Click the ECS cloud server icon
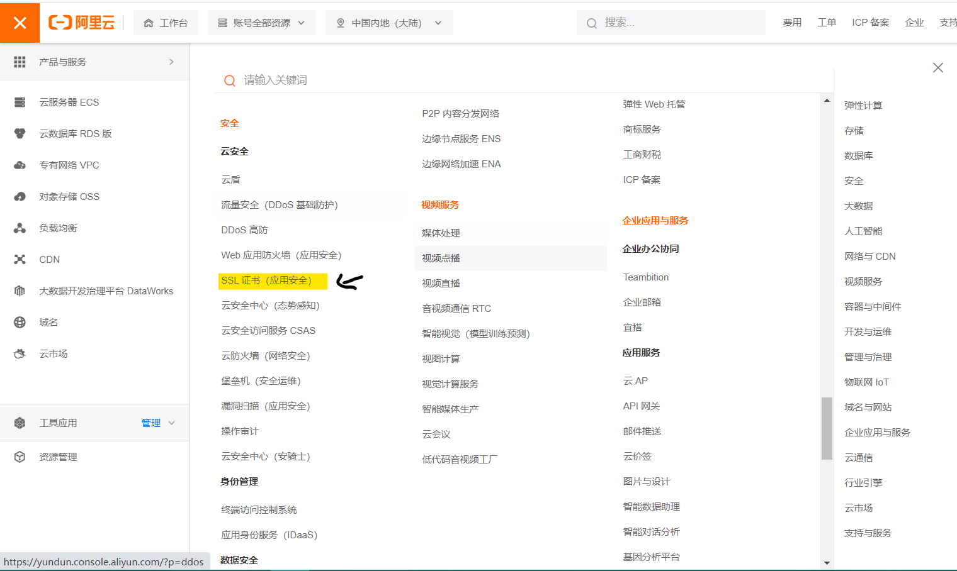This screenshot has width=957, height=571. point(20,103)
